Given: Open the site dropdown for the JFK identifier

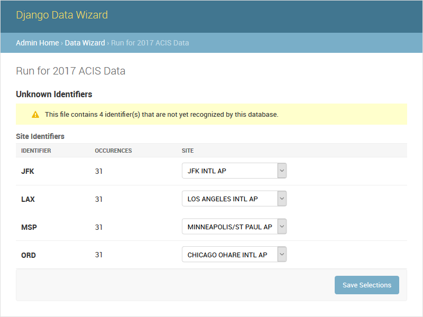Looking at the screenshot, I should (x=233, y=170).
